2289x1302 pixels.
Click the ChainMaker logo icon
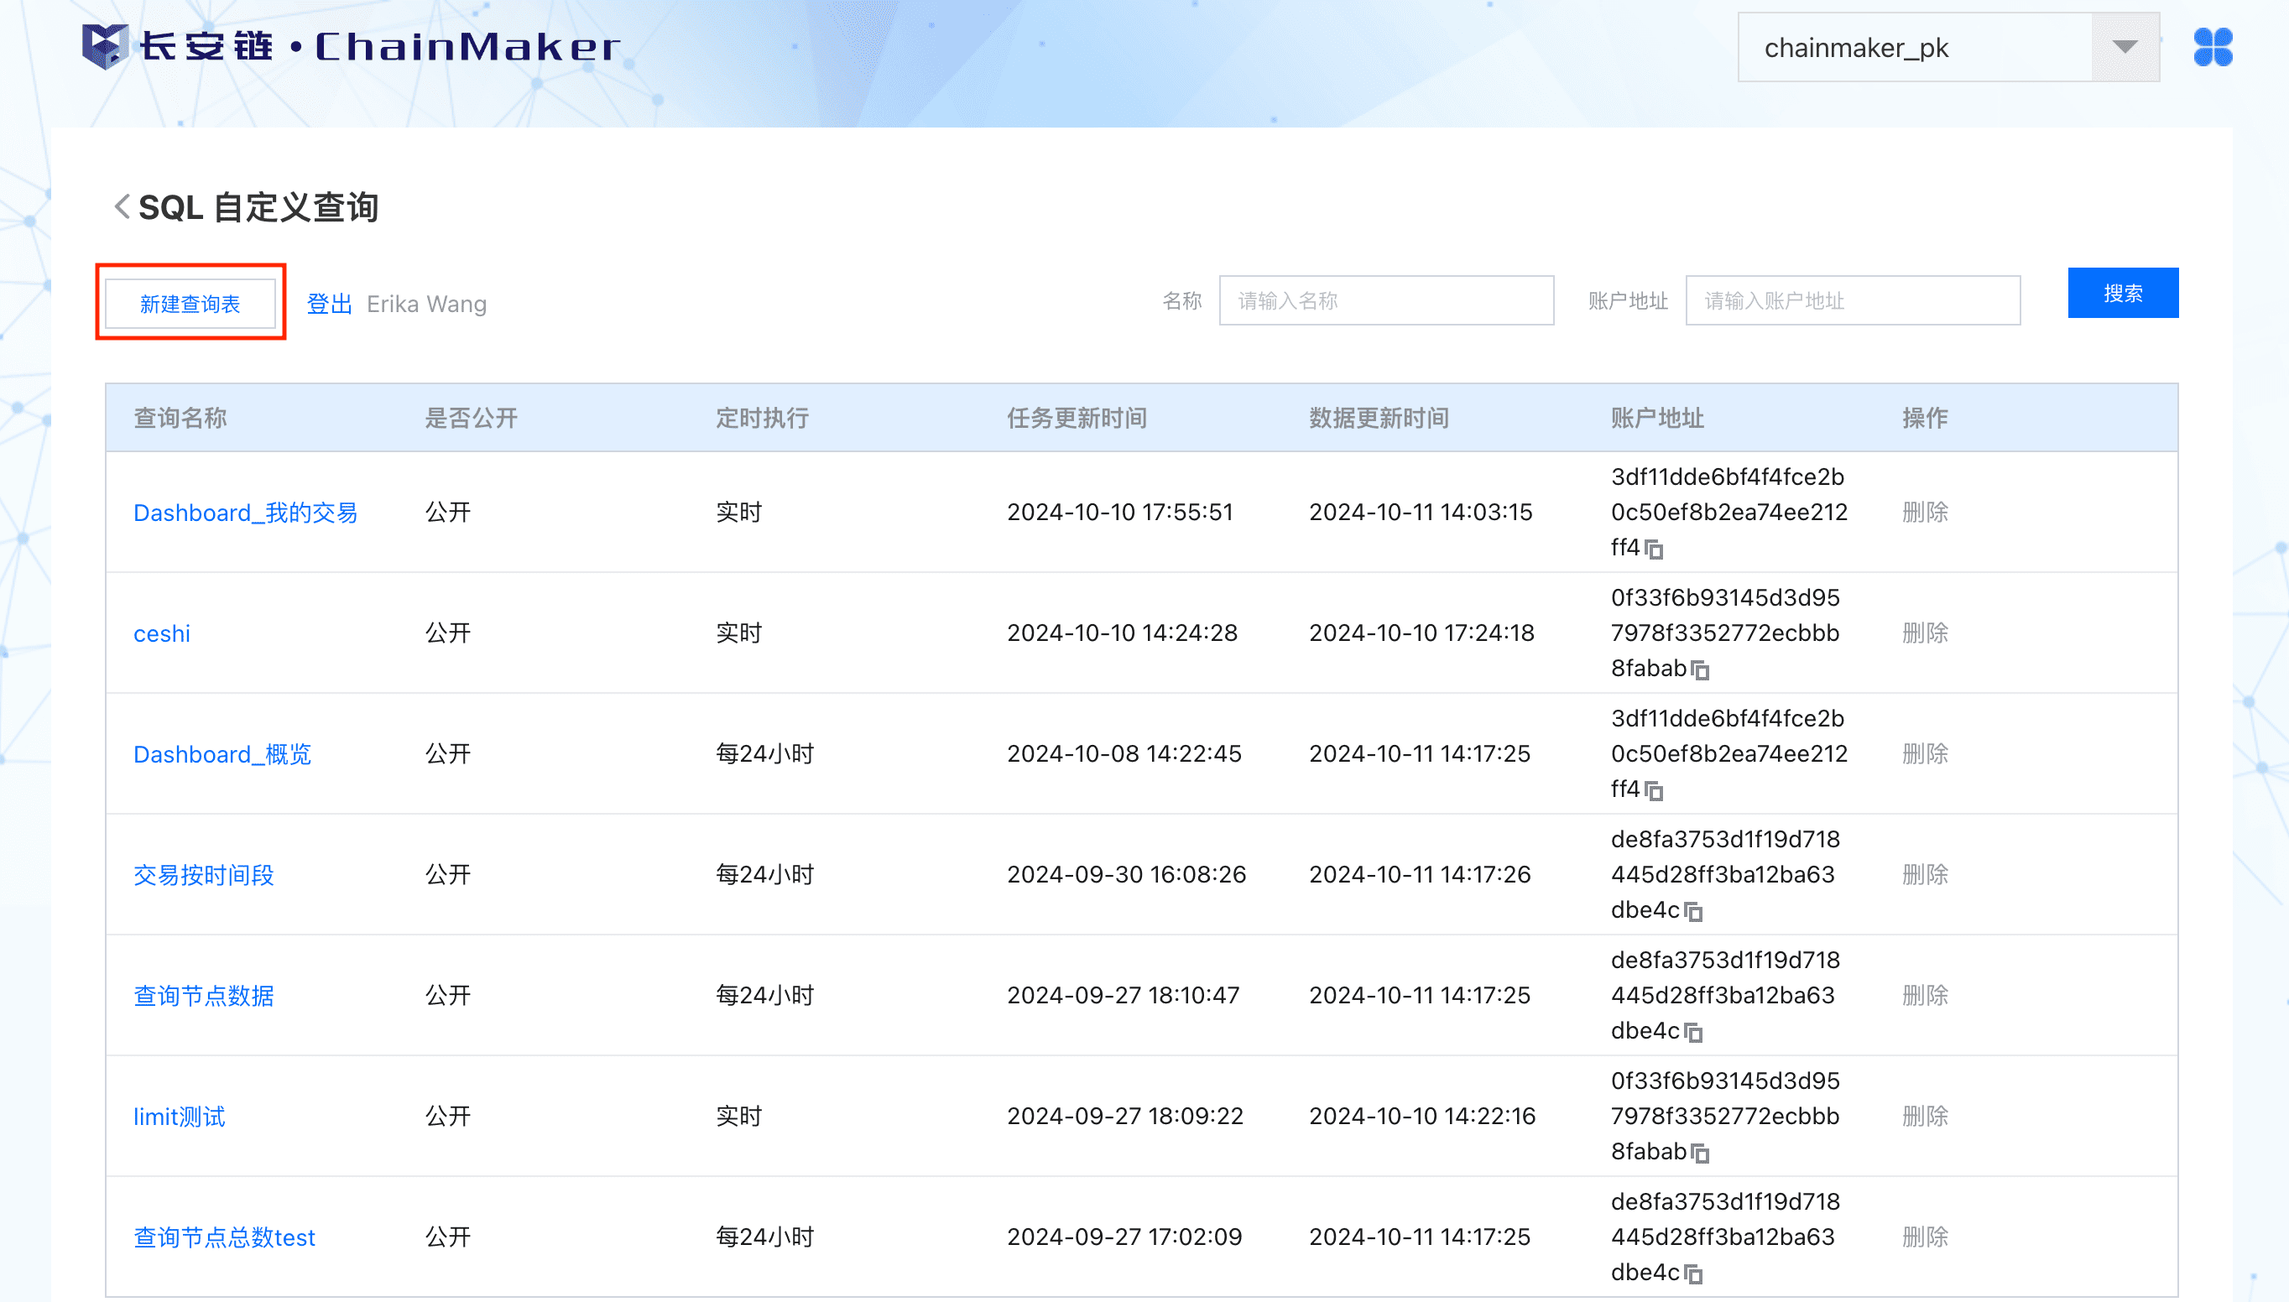pos(106,46)
